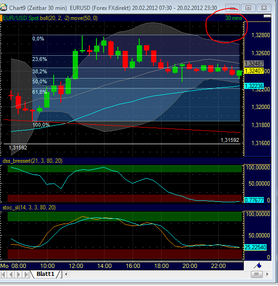Click the 'Mo 08:00' time axis label
Image resolution: width=278 pixels, height=286 pixels.
13,266
